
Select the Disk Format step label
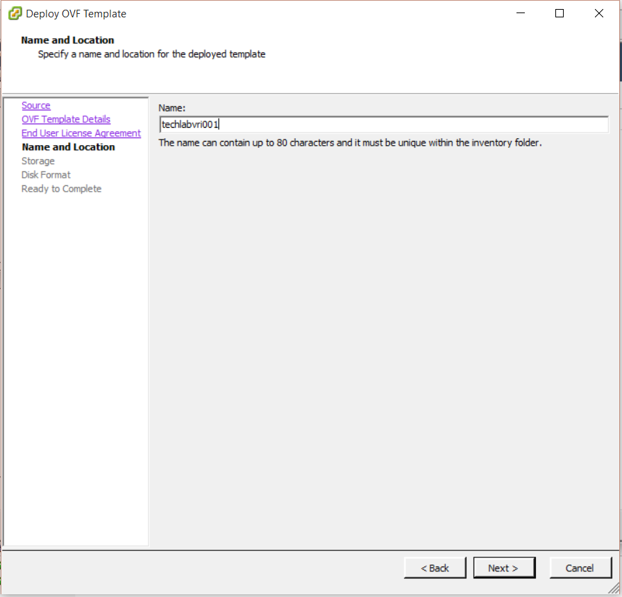pos(46,175)
